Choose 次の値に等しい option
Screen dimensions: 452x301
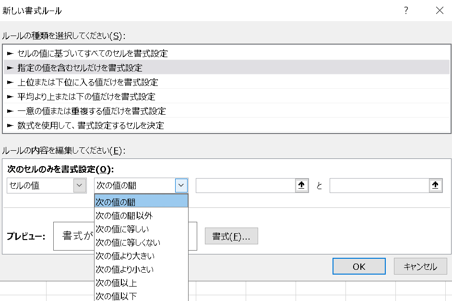pos(141,229)
